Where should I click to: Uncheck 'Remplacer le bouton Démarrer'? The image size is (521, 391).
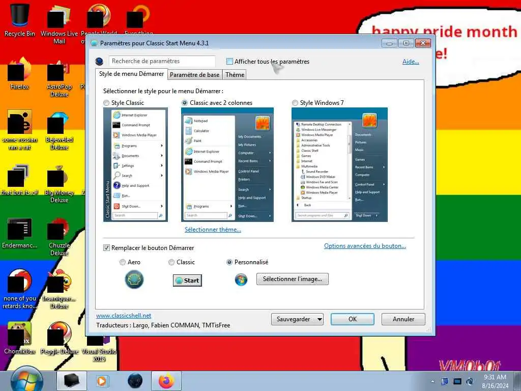point(106,248)
